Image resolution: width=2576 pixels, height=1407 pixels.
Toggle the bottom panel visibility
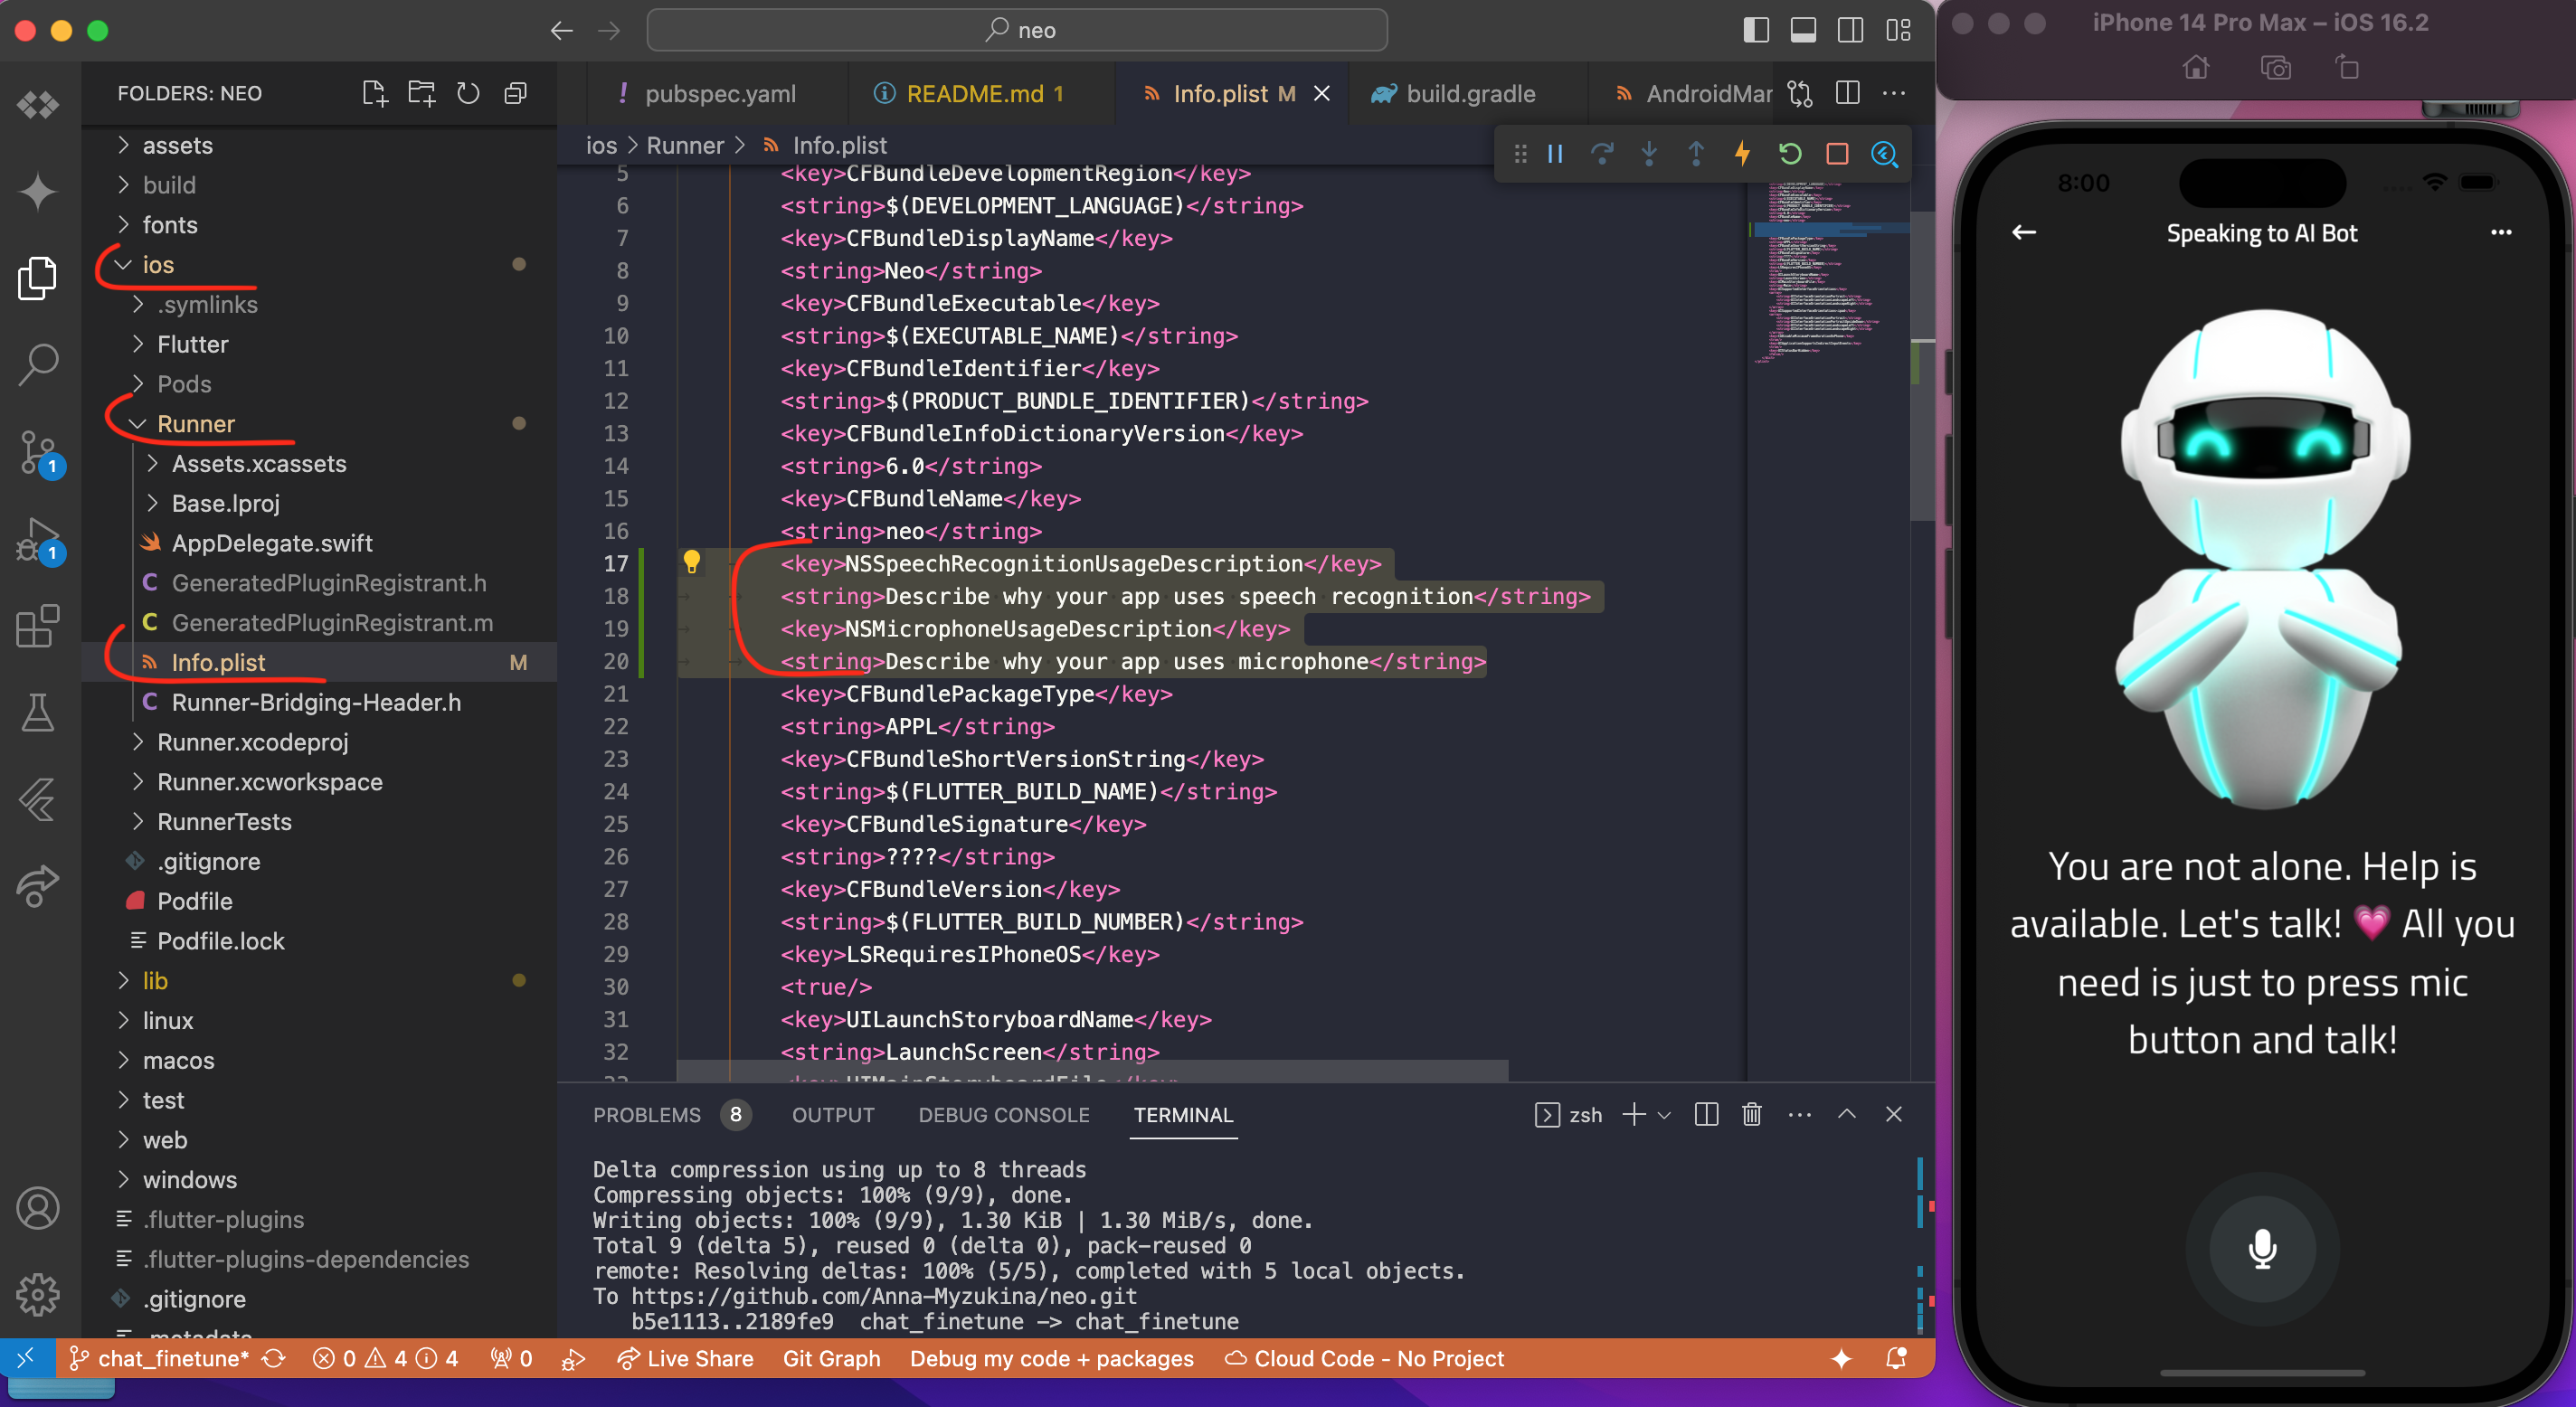pos(1803,30)
